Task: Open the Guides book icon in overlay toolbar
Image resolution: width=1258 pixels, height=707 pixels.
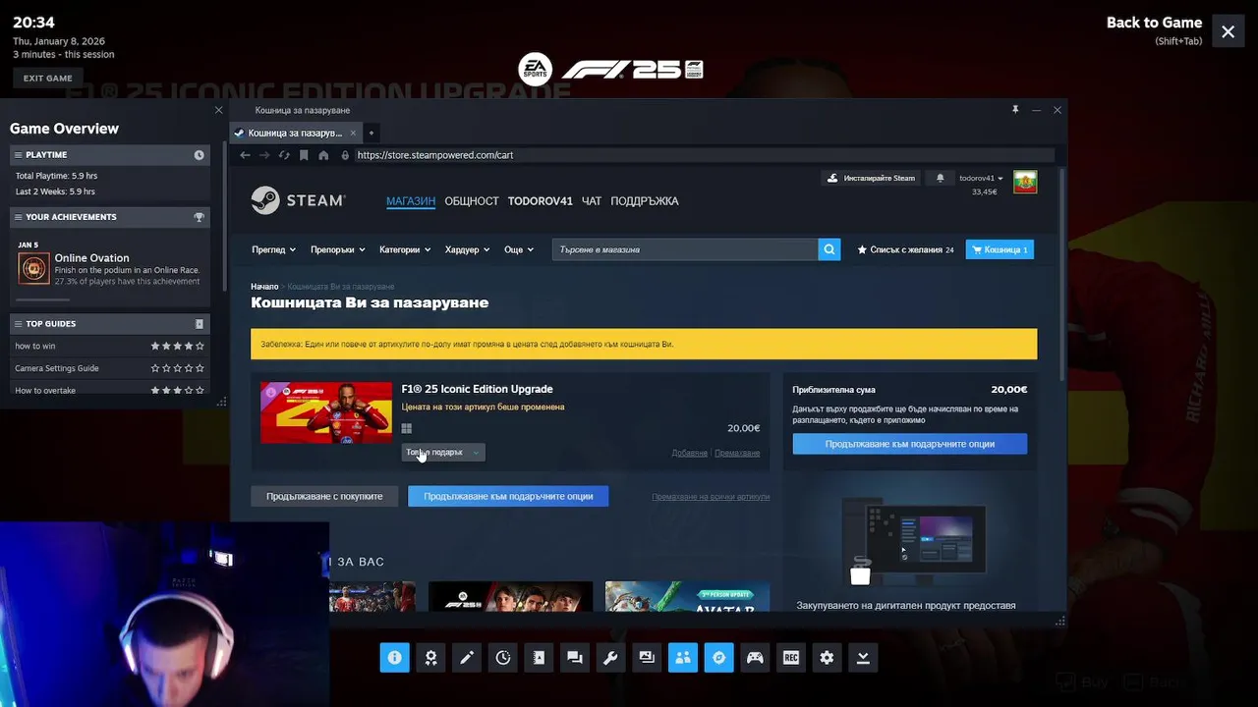Action: 539,658
